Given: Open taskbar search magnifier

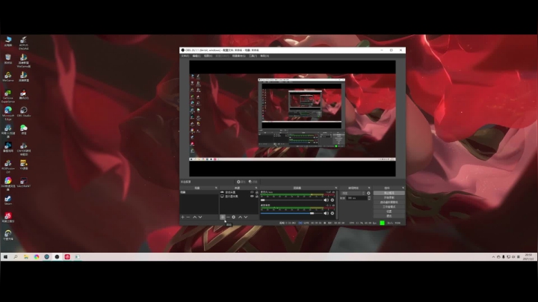Looking at the screenshot, I should 16,256.
